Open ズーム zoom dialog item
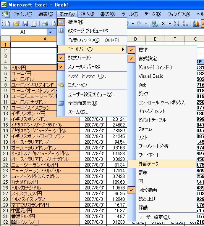The width and height of the screenshot is (204, 226). [92, 112]
